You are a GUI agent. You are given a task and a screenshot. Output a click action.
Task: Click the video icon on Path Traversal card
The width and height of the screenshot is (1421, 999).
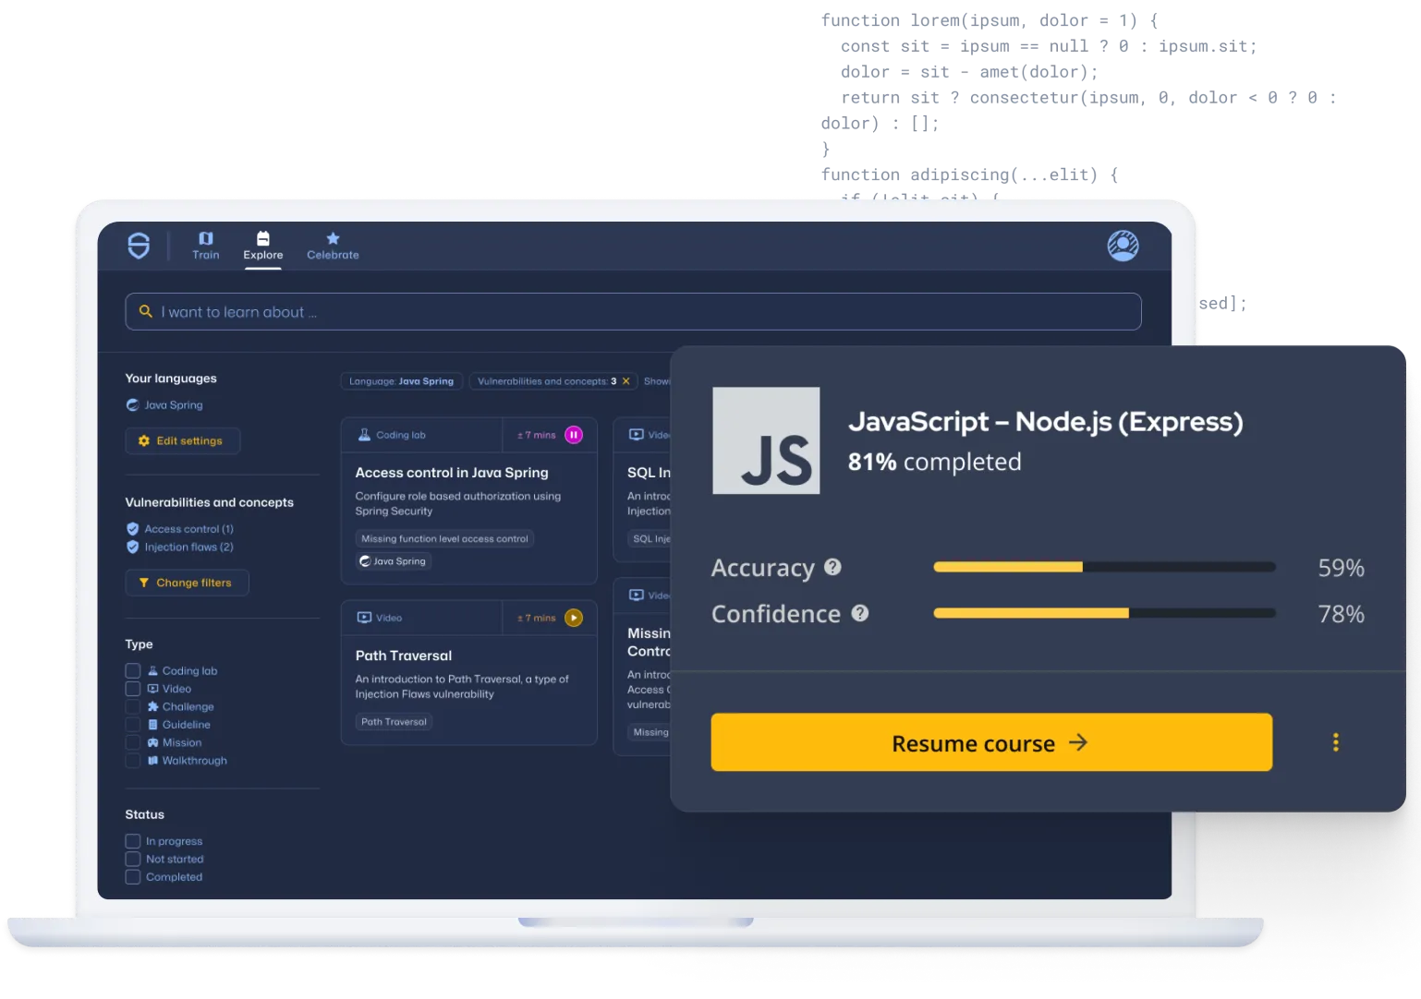(364, 617)
